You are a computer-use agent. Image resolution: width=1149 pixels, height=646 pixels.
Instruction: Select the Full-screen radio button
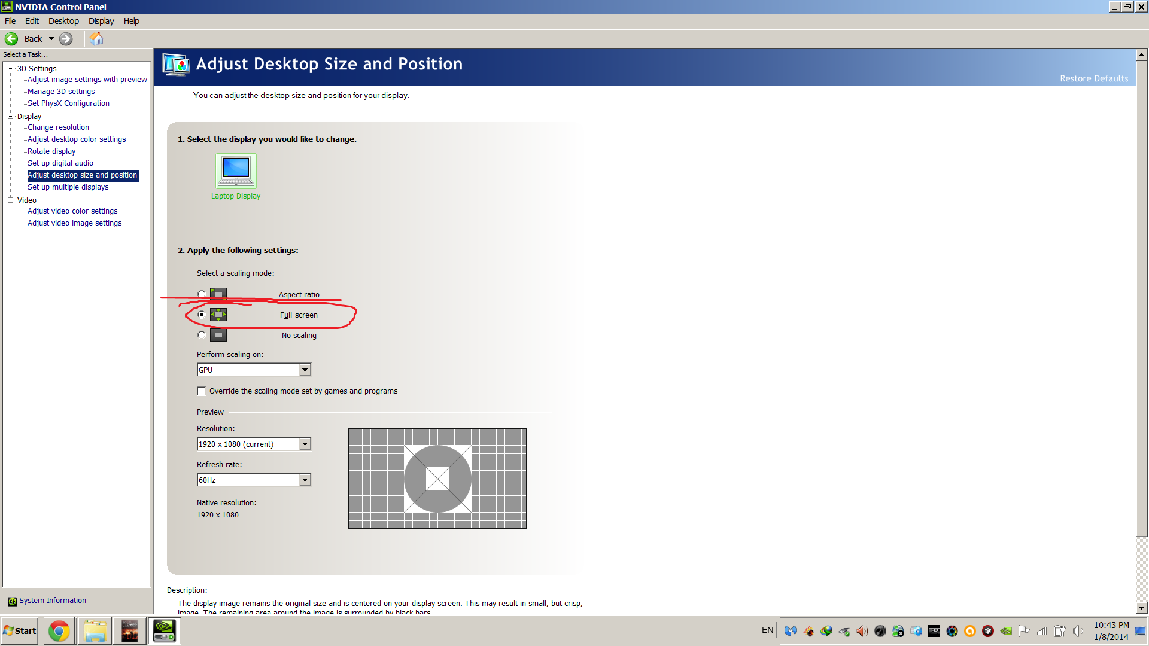pyautogui.click(x=202, y=315)
